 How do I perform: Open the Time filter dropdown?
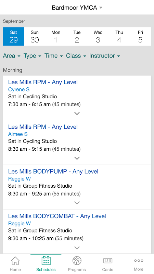click(54, 56)
